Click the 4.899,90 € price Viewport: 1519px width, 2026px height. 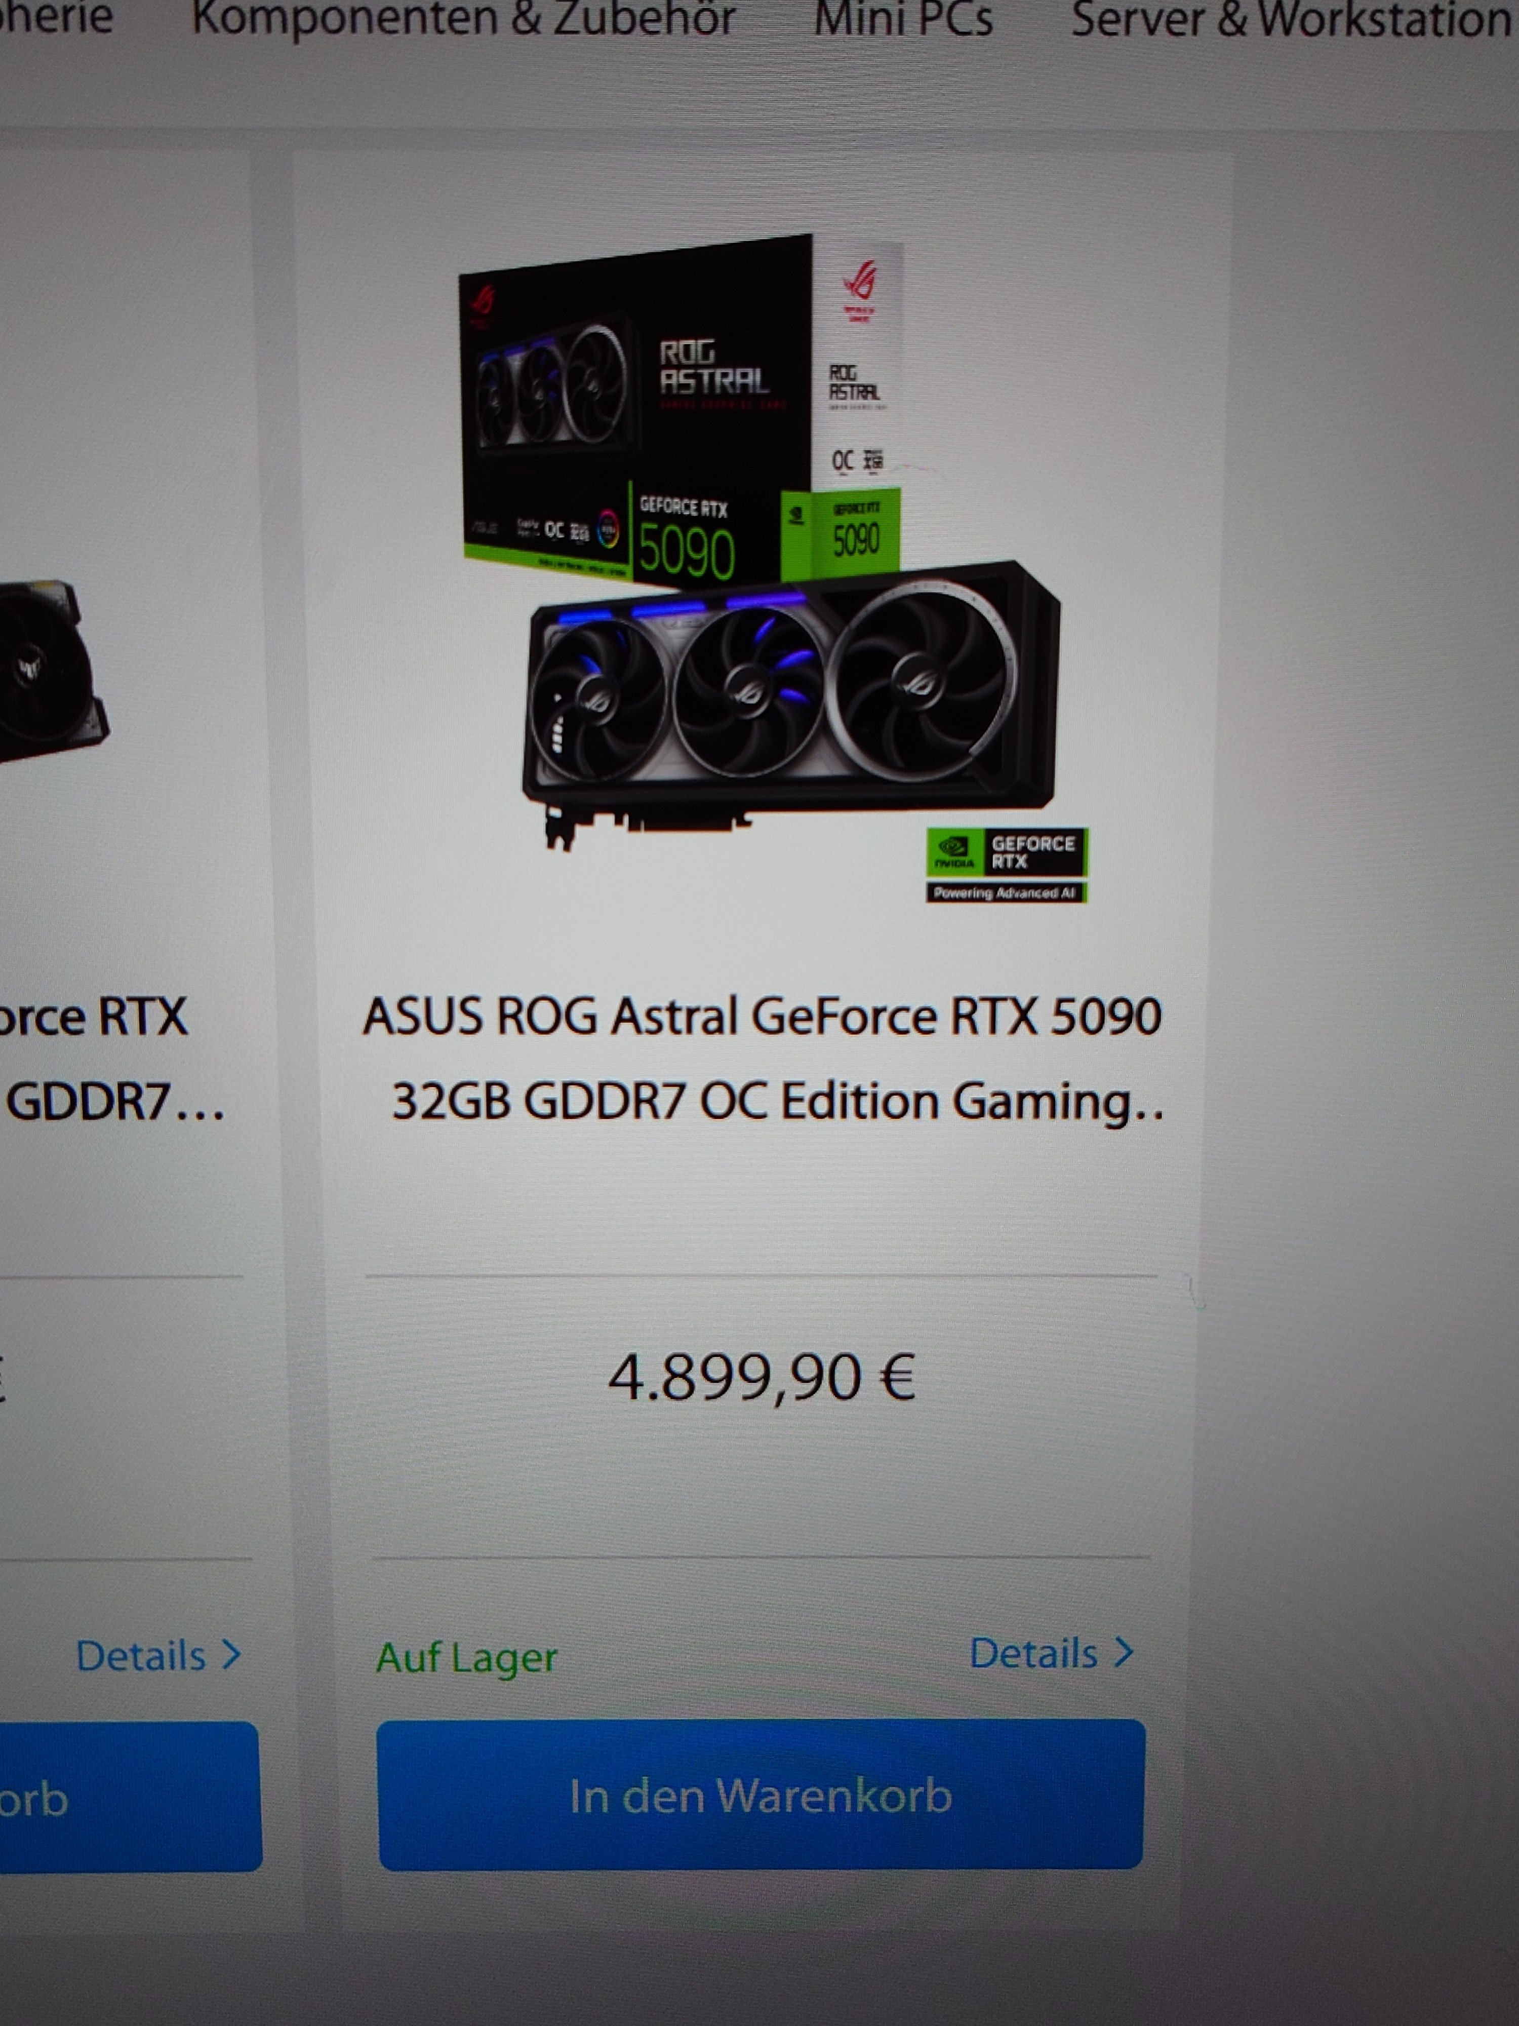pyautogui.click(x=762, y=1377)
